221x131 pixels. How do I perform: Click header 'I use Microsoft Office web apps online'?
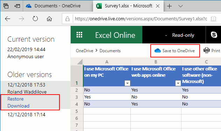(156, 76)
